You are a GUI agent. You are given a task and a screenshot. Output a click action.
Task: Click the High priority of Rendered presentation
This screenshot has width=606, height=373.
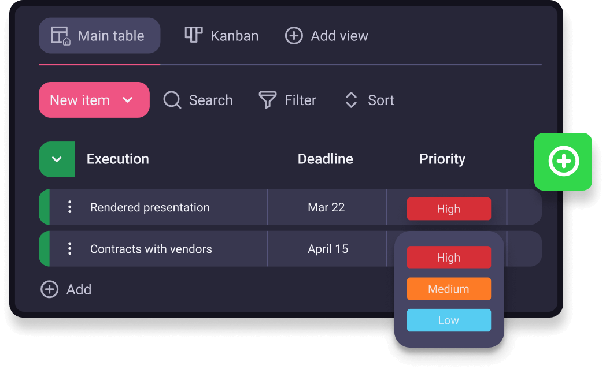(x=449, y=208)
